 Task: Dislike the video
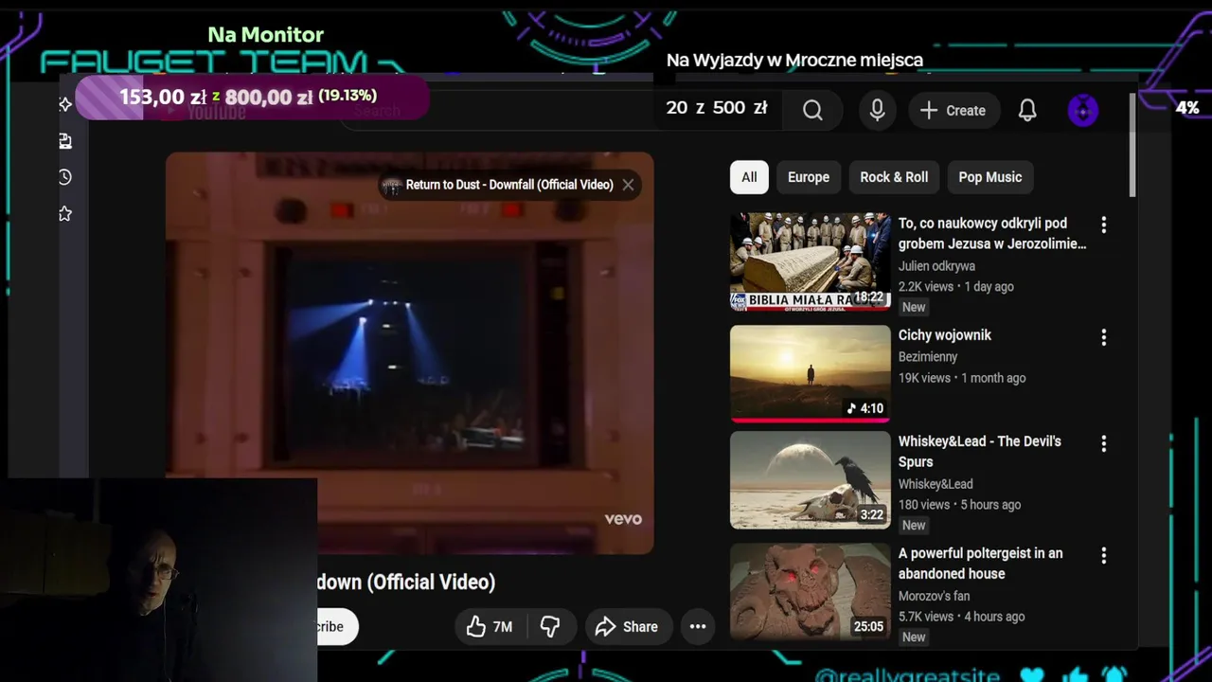pos(550,626)
